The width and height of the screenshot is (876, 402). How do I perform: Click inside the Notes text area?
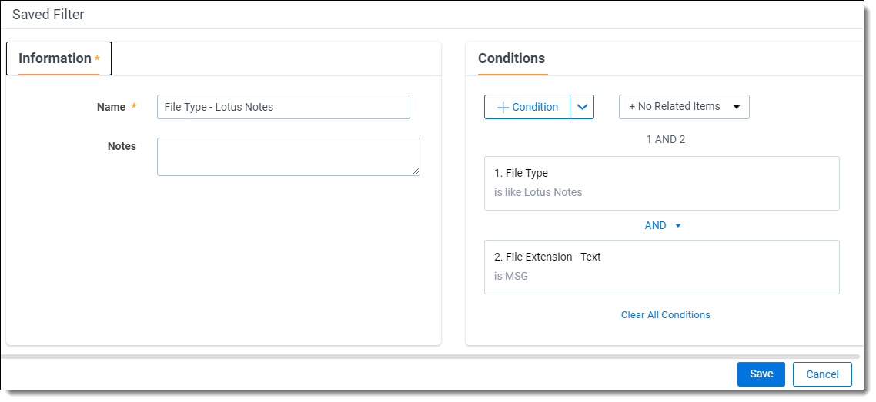(288, 157)
